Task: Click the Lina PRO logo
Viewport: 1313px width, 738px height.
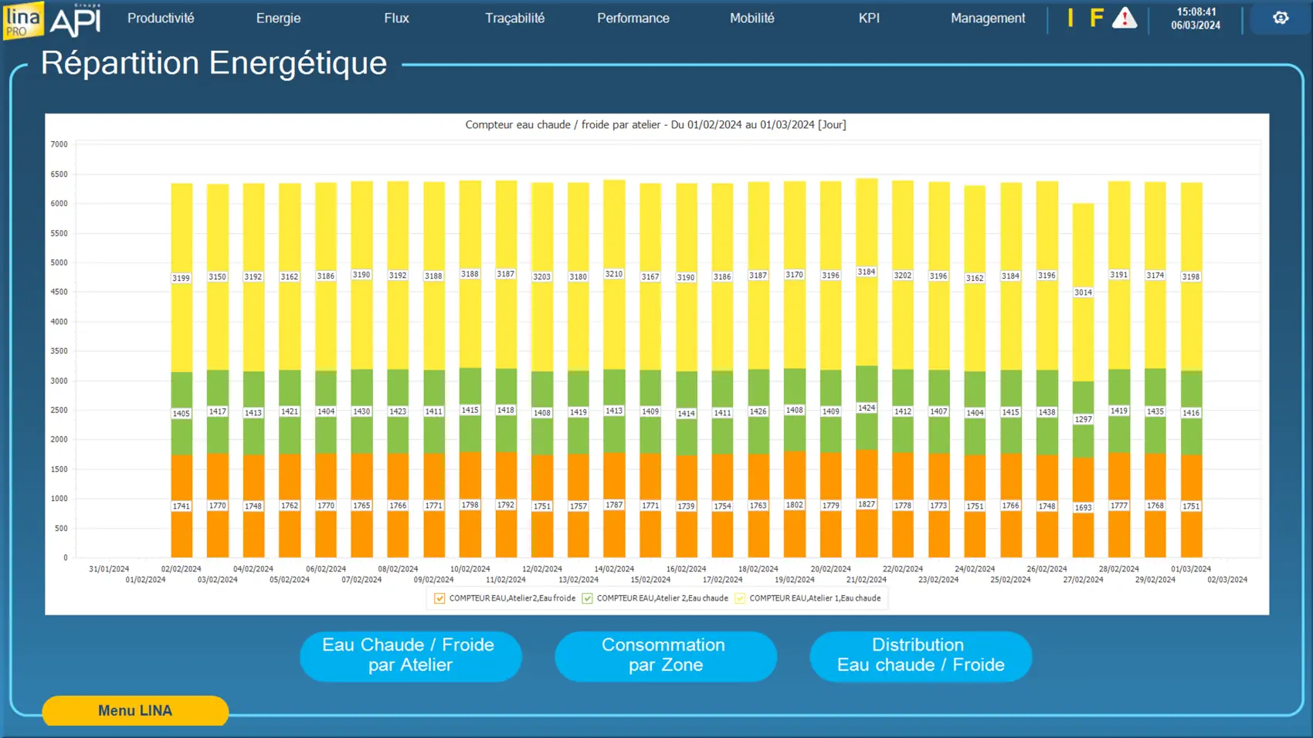Action: coord(22,20)
